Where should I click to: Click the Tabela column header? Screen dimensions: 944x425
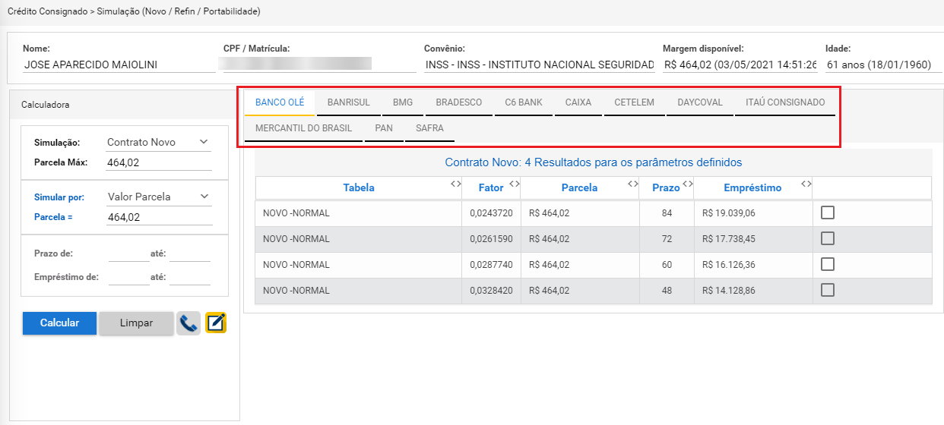359,187
